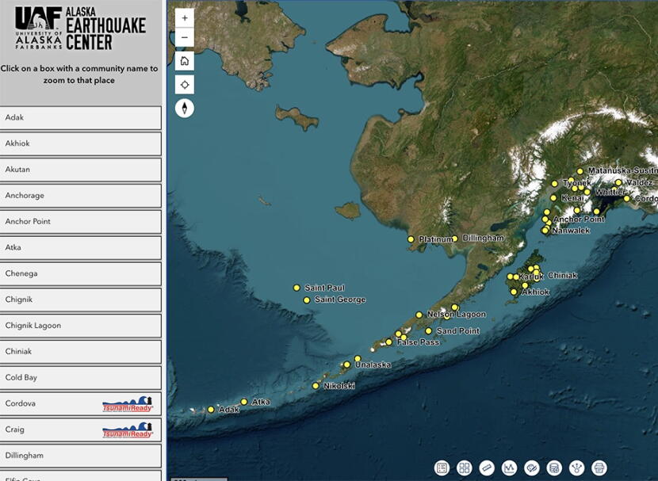Screen dimensions: 658x481
Task: Click the Chiniak map label
Action: [x=563, y=276]
